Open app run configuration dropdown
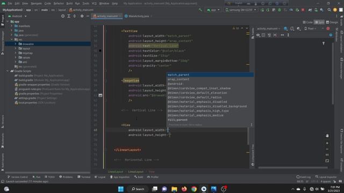The height and width of the screenshot is (193, 344). tap(213, 10)
